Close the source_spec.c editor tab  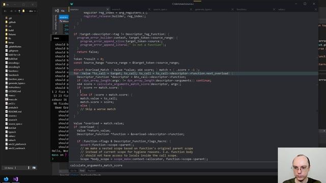(191, 9)
